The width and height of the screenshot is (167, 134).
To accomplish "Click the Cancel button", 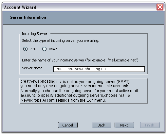I will click(68, 125).
